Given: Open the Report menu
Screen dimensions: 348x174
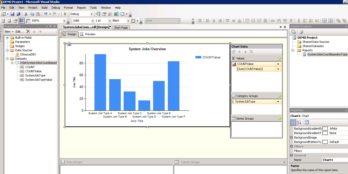Looking at the screenshot, I should [x=81, y=8].
